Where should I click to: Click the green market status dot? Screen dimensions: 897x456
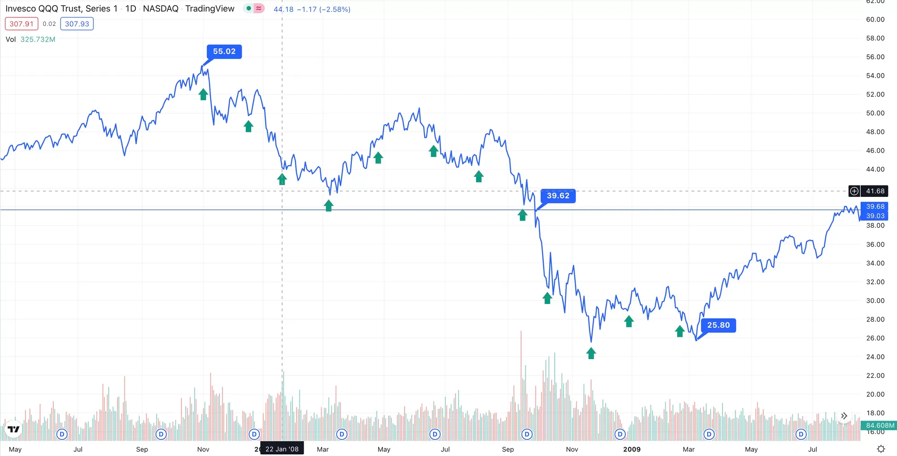coord(248,9)
